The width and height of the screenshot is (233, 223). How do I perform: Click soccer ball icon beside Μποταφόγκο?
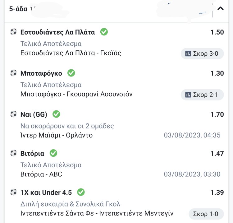click(13, 73)
